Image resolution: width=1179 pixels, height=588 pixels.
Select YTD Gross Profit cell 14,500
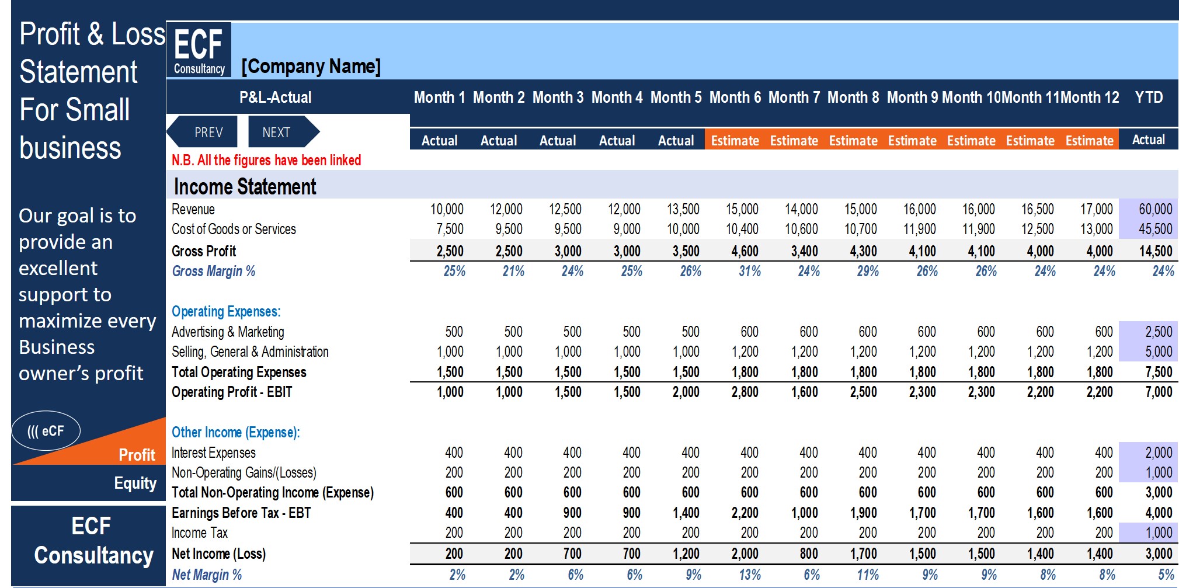1155,252
